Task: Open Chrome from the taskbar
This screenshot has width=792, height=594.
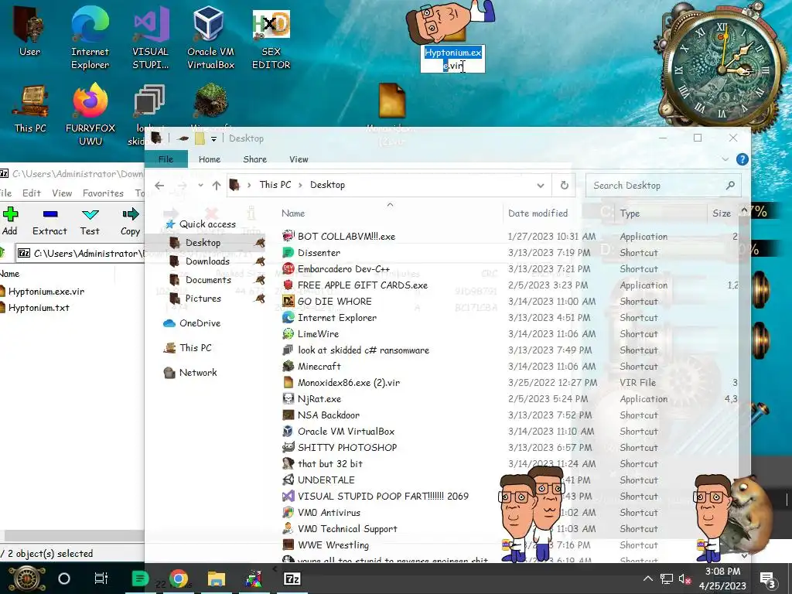Action: [179, 579]
